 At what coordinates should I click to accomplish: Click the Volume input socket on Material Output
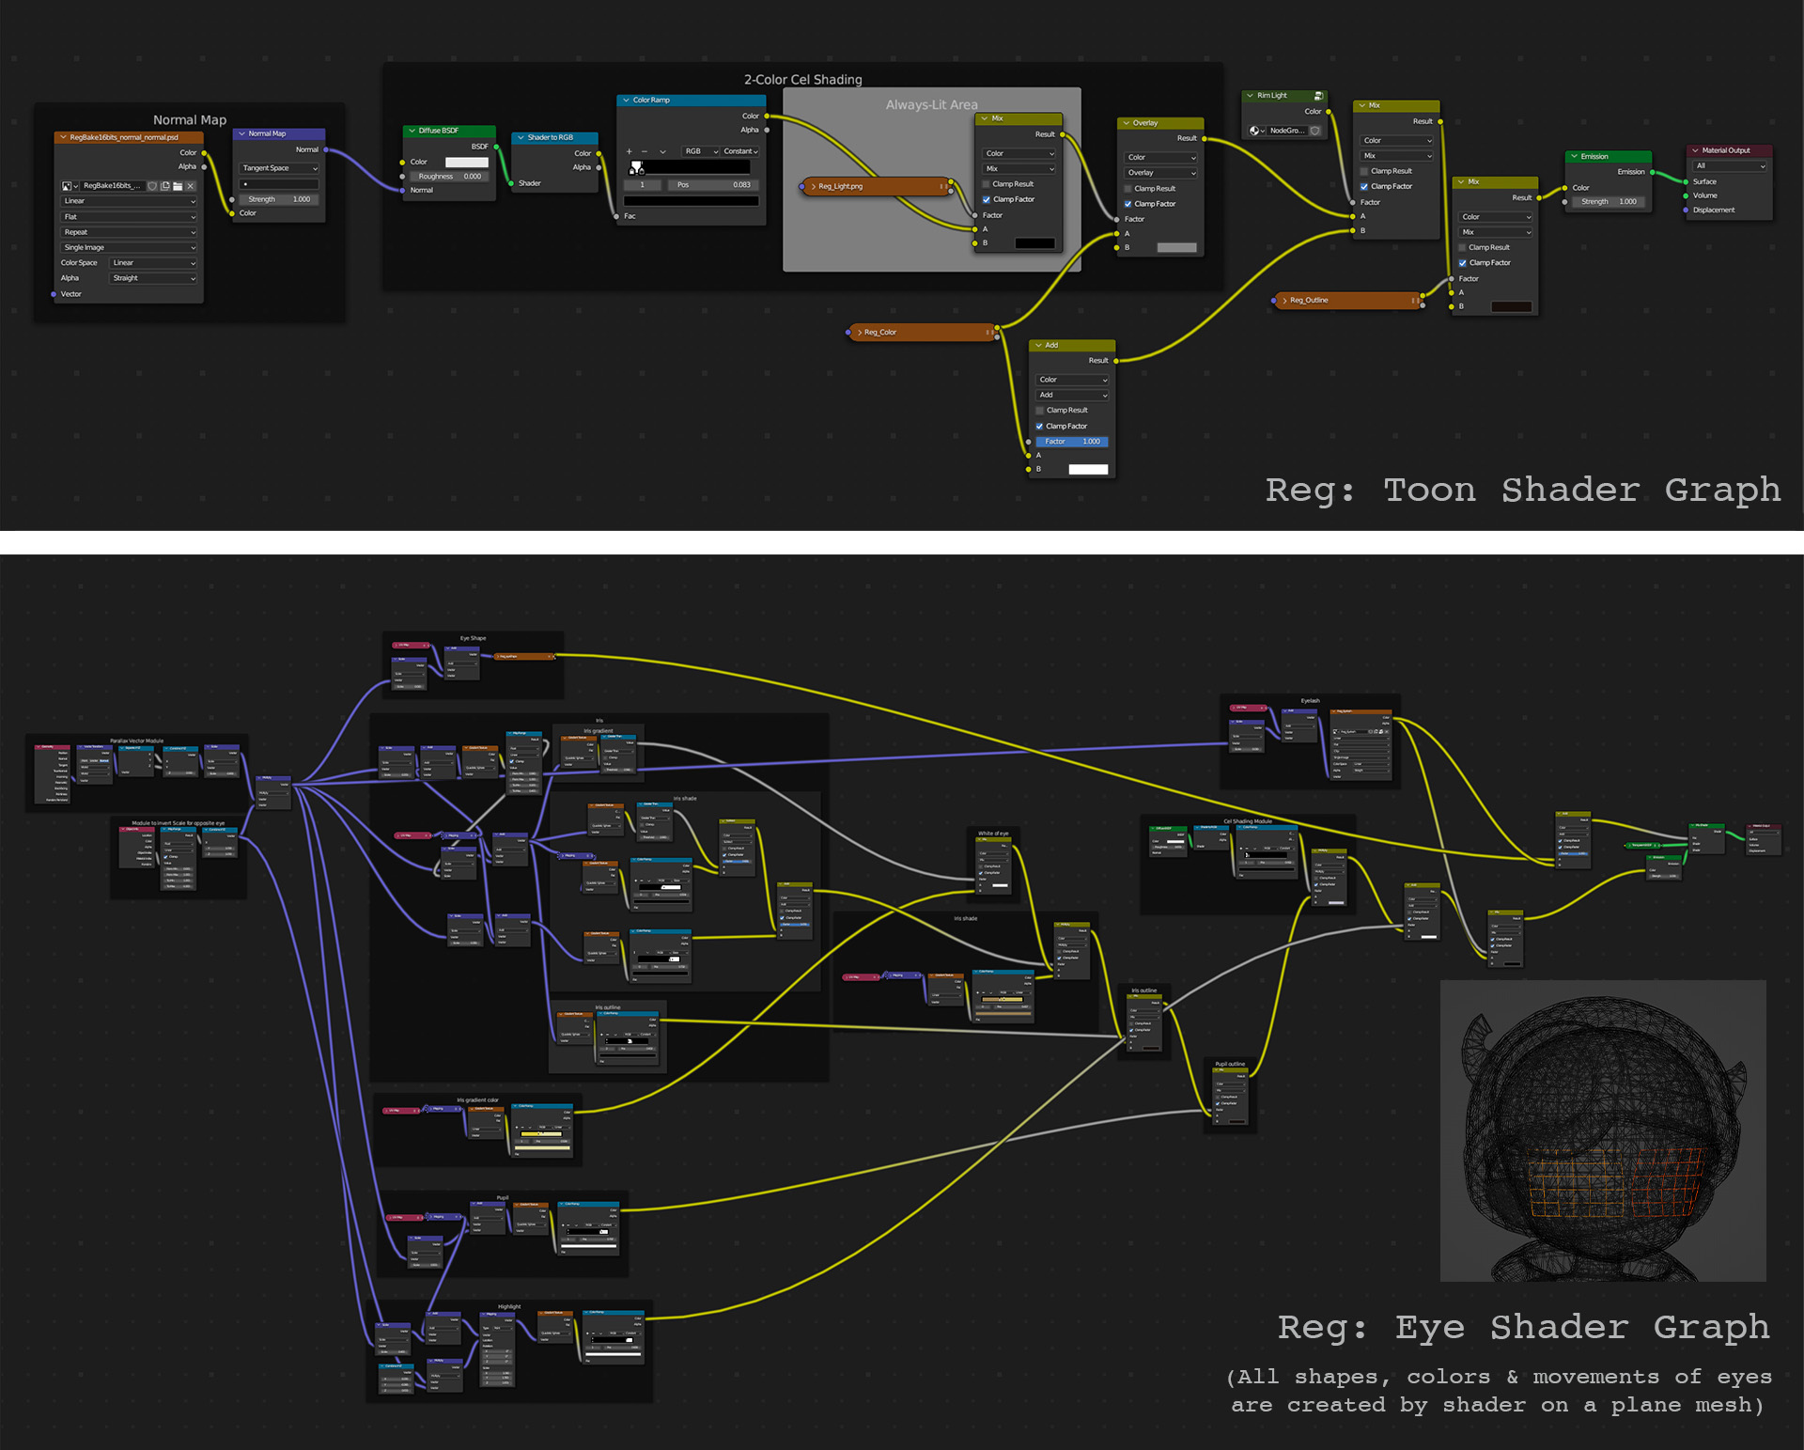coord(1686,195)
